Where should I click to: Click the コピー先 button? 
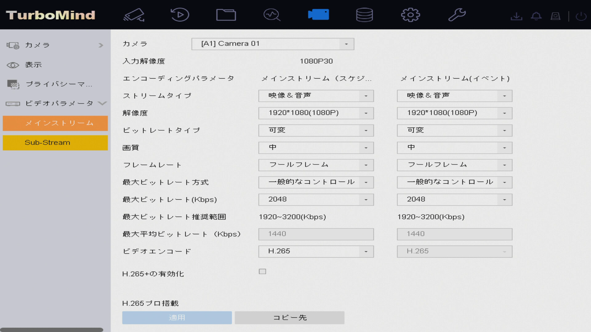[289, 318]
